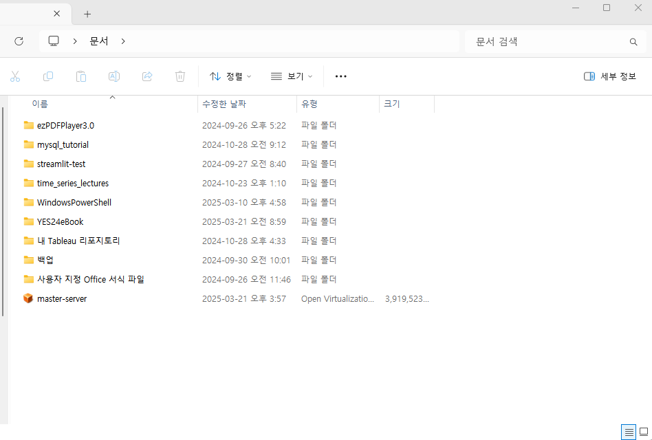Click date 2025-03-10 오후 4:58
This screenshot has height=440, width=652.
tap(244, 202)
